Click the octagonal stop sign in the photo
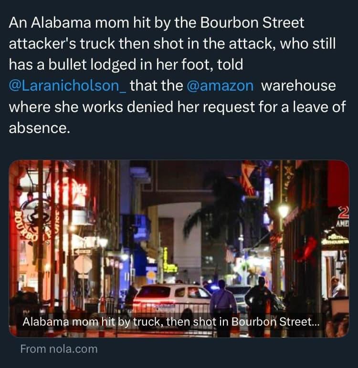 point(83,265)
